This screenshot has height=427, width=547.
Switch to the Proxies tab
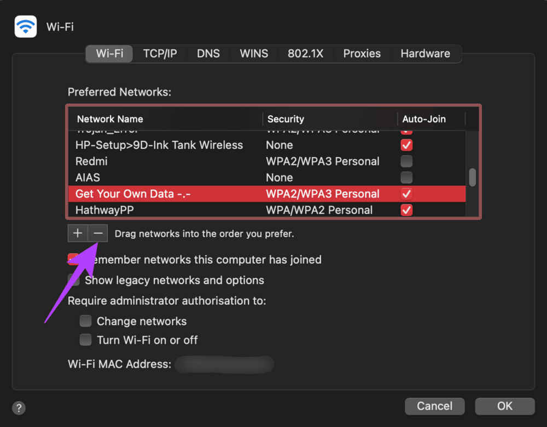(362, 53)
